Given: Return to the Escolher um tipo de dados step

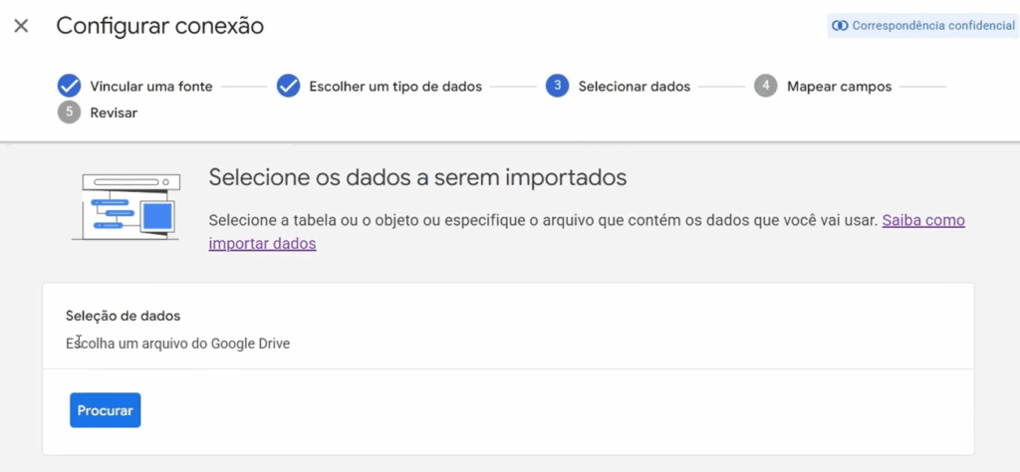Looking at the screenshot, I should pos(395,87).
